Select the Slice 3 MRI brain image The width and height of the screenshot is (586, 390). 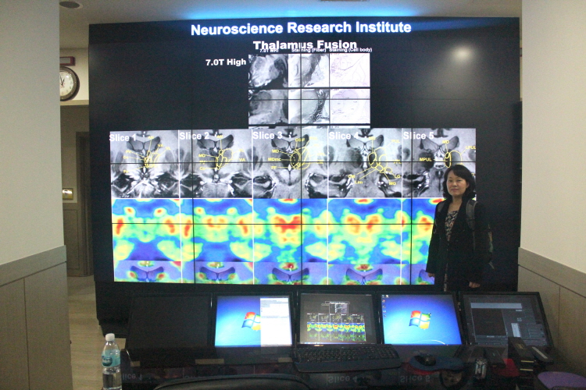coord(290,163)
